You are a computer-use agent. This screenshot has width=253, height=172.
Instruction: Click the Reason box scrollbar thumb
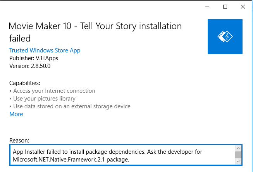(238, 155)
